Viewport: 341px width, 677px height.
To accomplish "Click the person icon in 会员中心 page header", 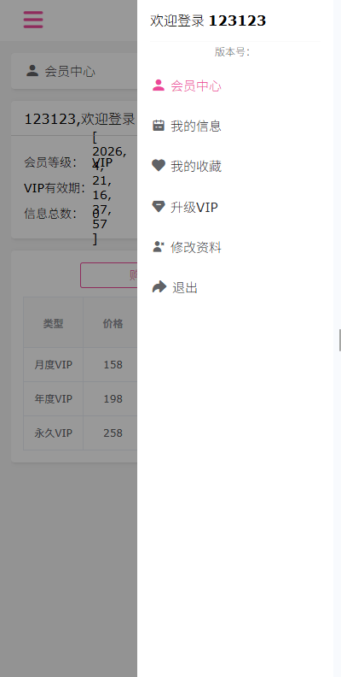I will coord(32,71).
